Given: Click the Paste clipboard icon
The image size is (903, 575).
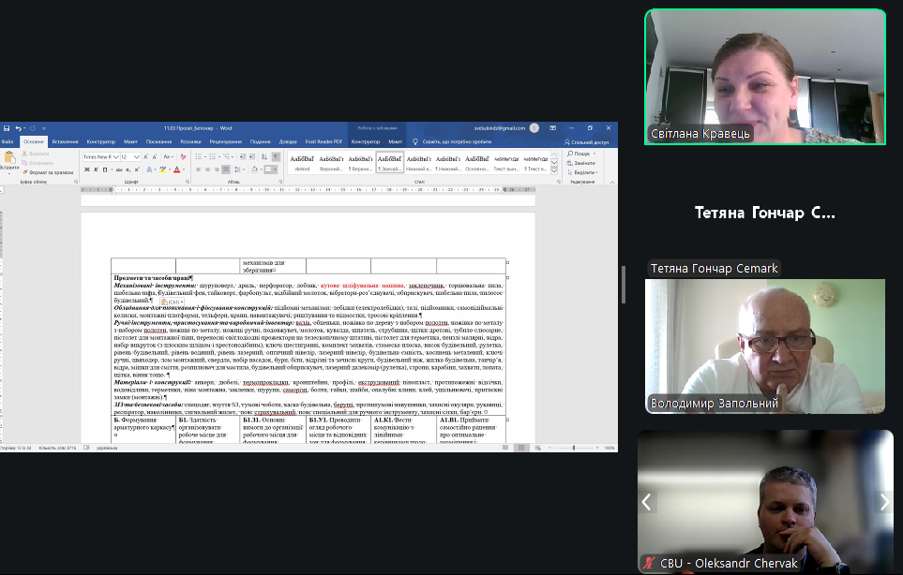Looking at the screenshot, I should pyautogui.click(x=10, y=160).
